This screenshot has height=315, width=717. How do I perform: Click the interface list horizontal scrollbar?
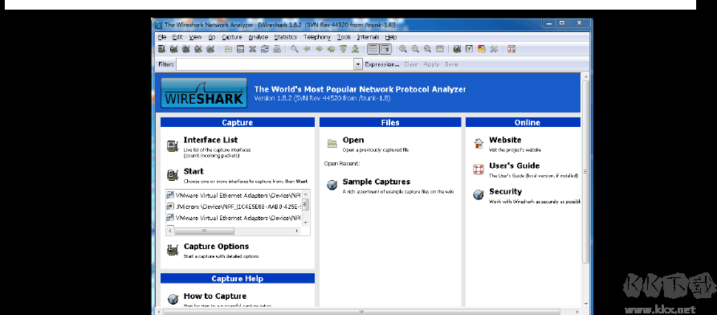point(204,231)
